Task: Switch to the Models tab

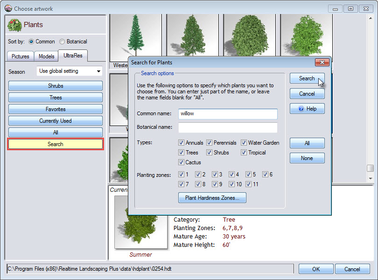Action: point(46,56)
